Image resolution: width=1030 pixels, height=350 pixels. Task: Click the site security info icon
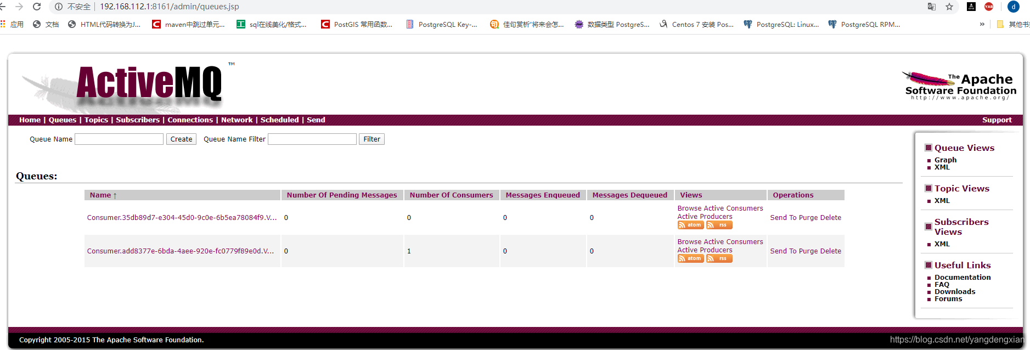59,7
